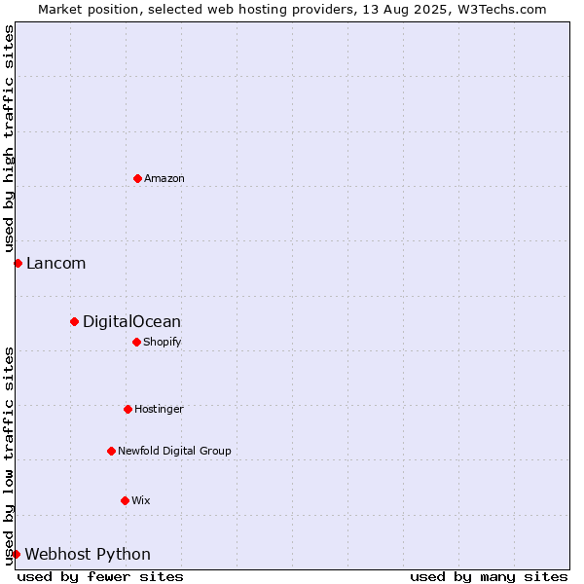Image resolution: width=584 pixels, height=584 pixels.
Task: Click the 'used by low traffic sites' axis label
Action: (x=8, y=456)
